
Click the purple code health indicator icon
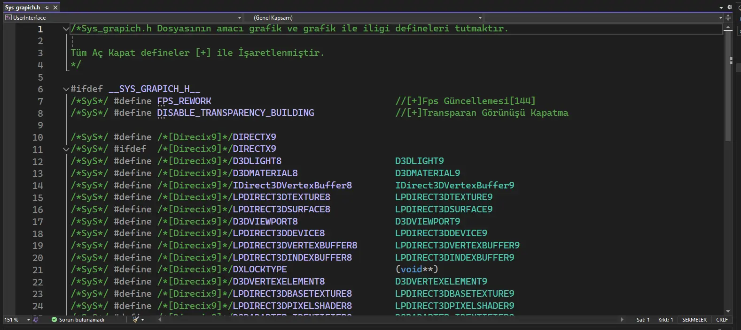(36, 320)
